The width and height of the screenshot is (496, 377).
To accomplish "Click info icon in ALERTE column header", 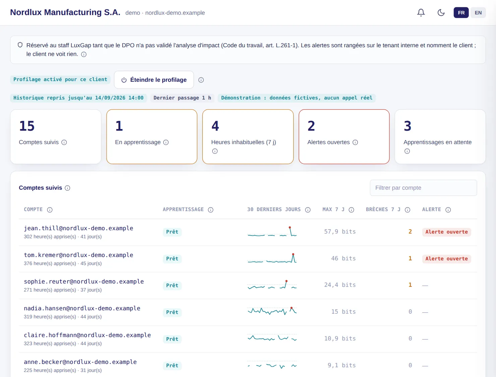I will [x=448, y=210].
